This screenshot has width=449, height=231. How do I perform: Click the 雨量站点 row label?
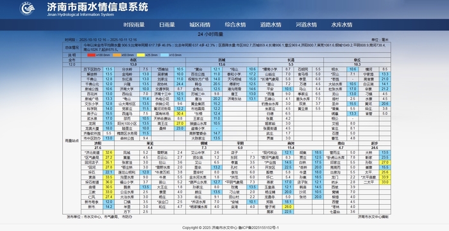coord(72,141)
